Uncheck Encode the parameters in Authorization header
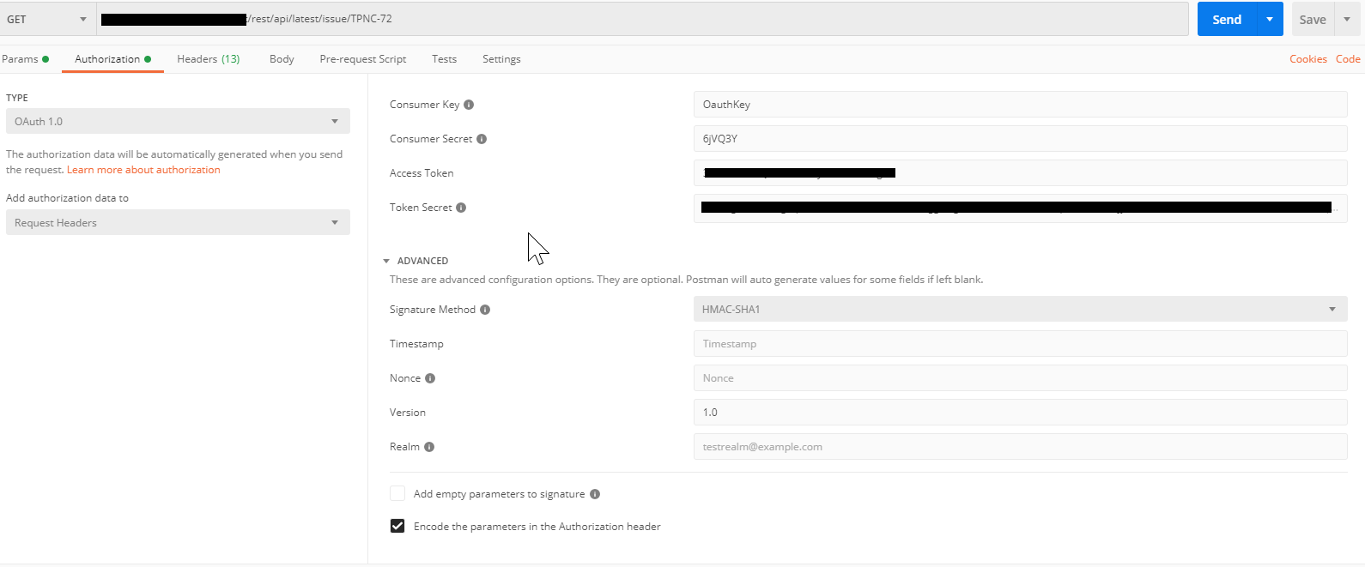Viewport: 1365px width, 567px height. (x=397, y=526)
